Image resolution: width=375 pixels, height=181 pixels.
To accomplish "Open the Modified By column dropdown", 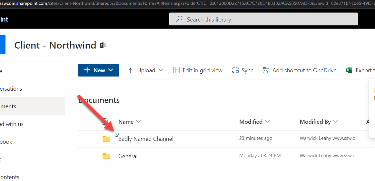I will pyautogui.click(x=336, y=122).
